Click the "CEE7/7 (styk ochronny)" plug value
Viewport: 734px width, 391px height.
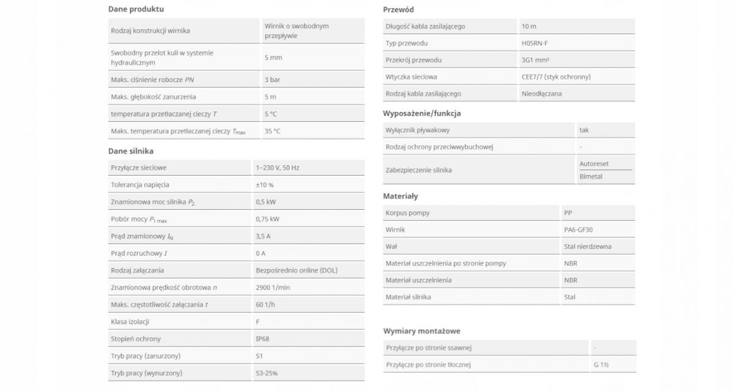click(556, 77)
